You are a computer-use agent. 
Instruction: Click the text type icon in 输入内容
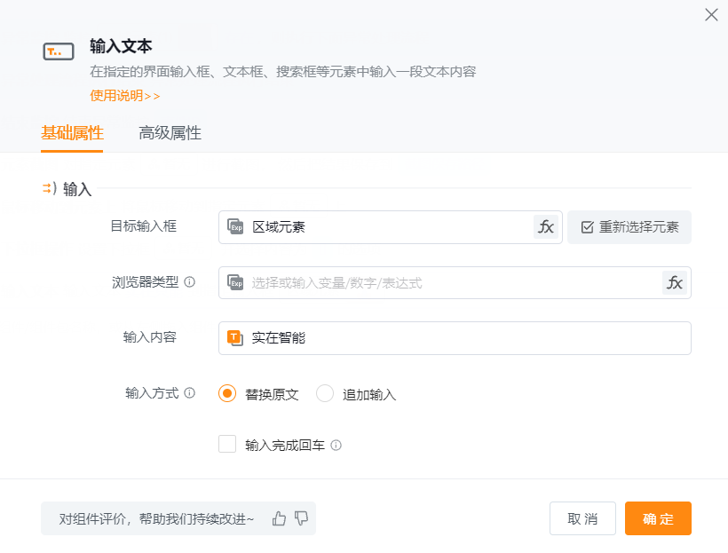pyautogui.click(x=235, y=338)
